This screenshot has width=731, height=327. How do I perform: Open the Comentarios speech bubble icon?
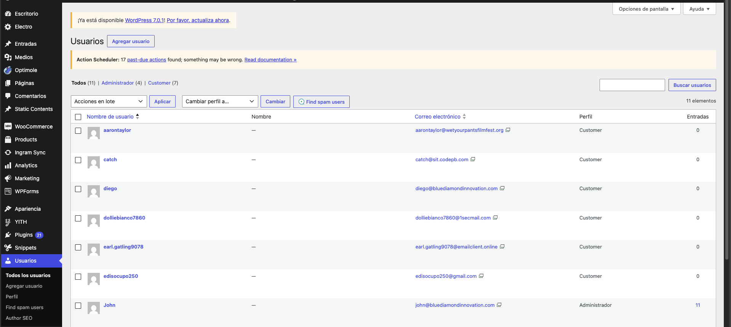(8, 96)
